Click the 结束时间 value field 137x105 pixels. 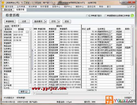point(21,40)
